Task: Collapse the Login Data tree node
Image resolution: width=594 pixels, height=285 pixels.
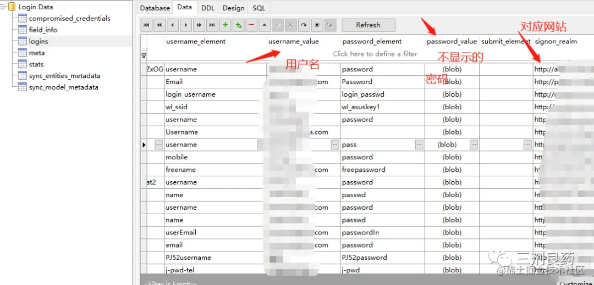Action: point(3,7)
